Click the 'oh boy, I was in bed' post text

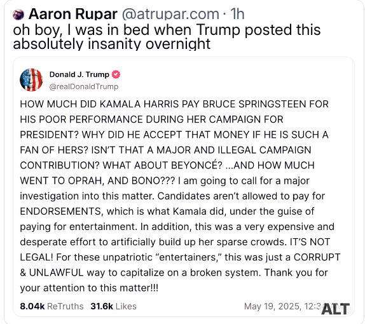click(167, 37)
